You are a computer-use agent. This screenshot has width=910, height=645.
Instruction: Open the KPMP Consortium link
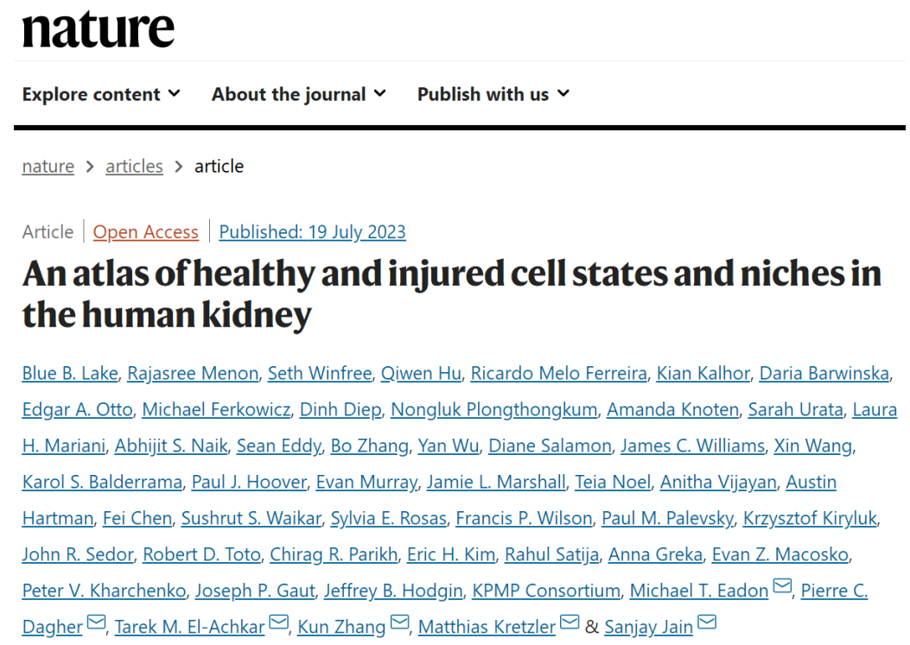click(x=546, y=591)
